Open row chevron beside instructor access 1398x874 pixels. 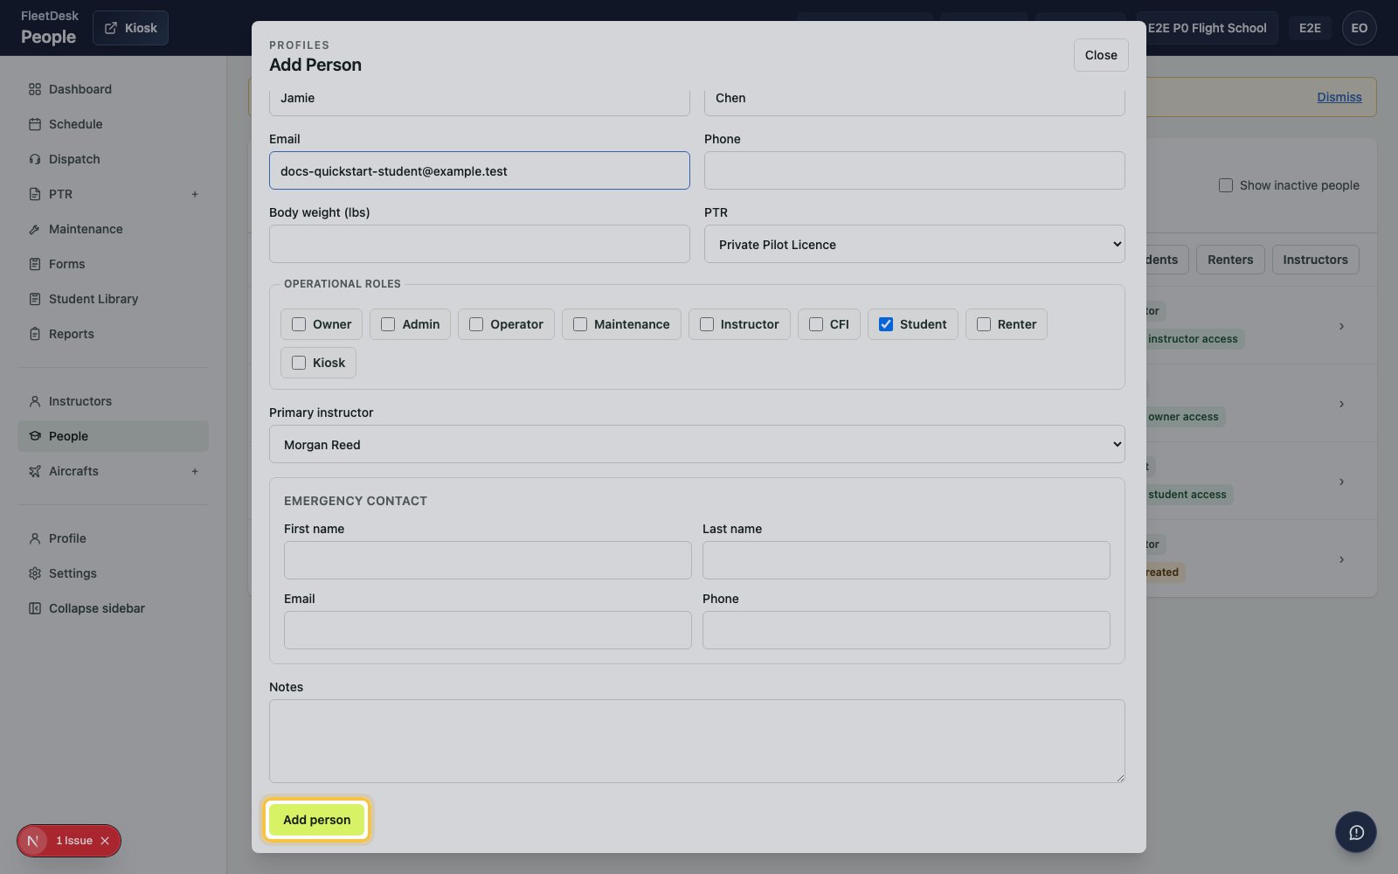1341,326
